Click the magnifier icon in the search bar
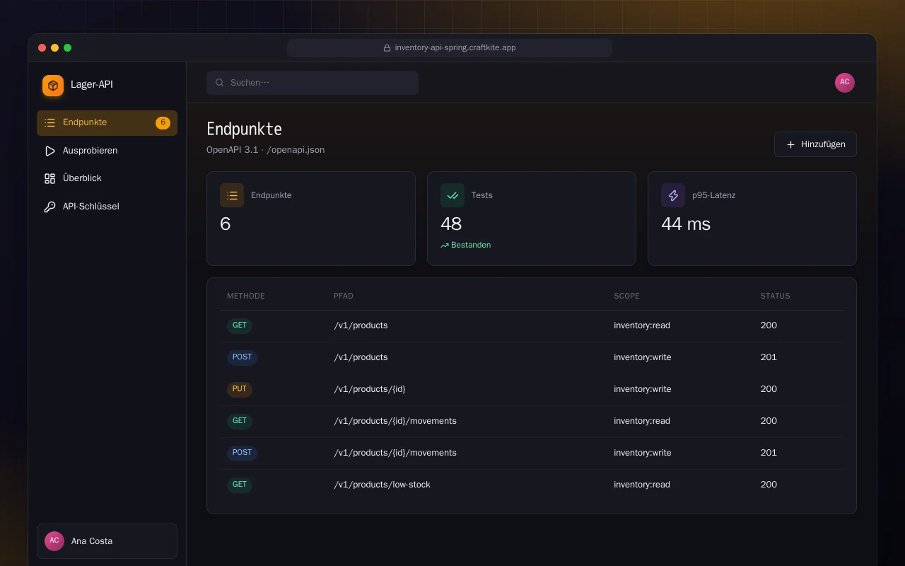905x566 pixels. coord(220,83)
